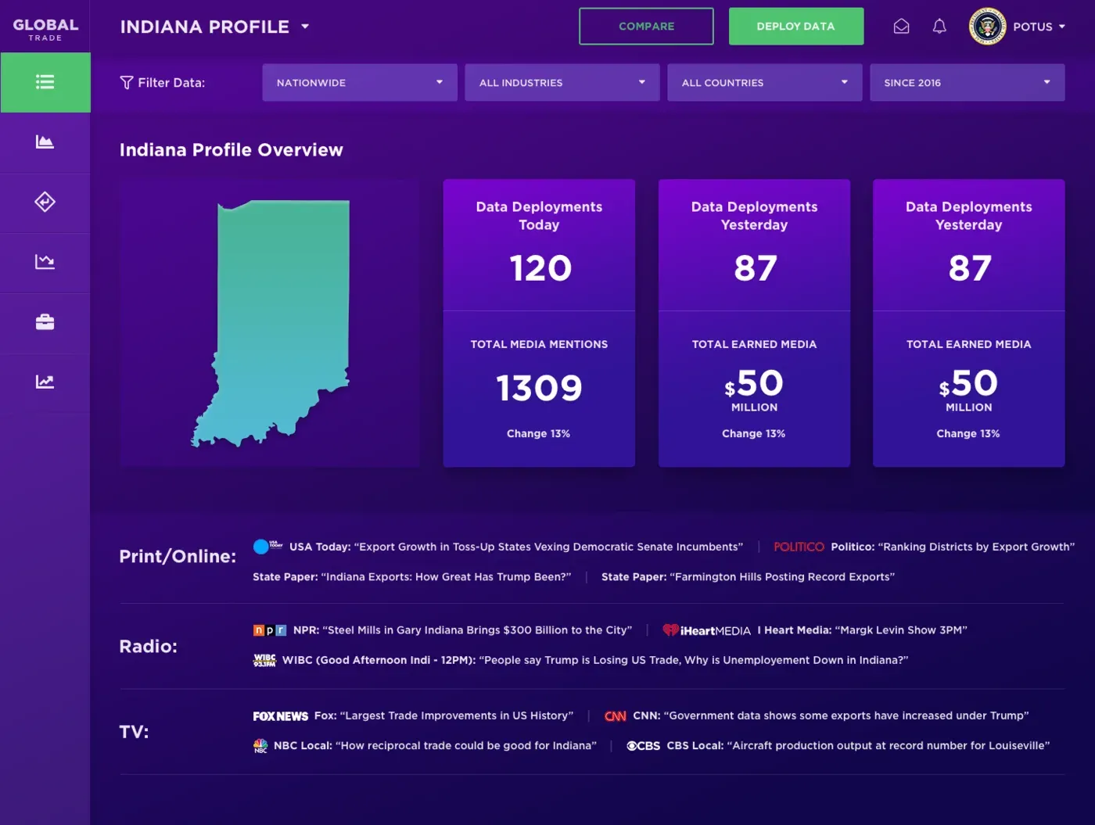Open the rising trend chart sidebar icon

click(x=45, y=382)
